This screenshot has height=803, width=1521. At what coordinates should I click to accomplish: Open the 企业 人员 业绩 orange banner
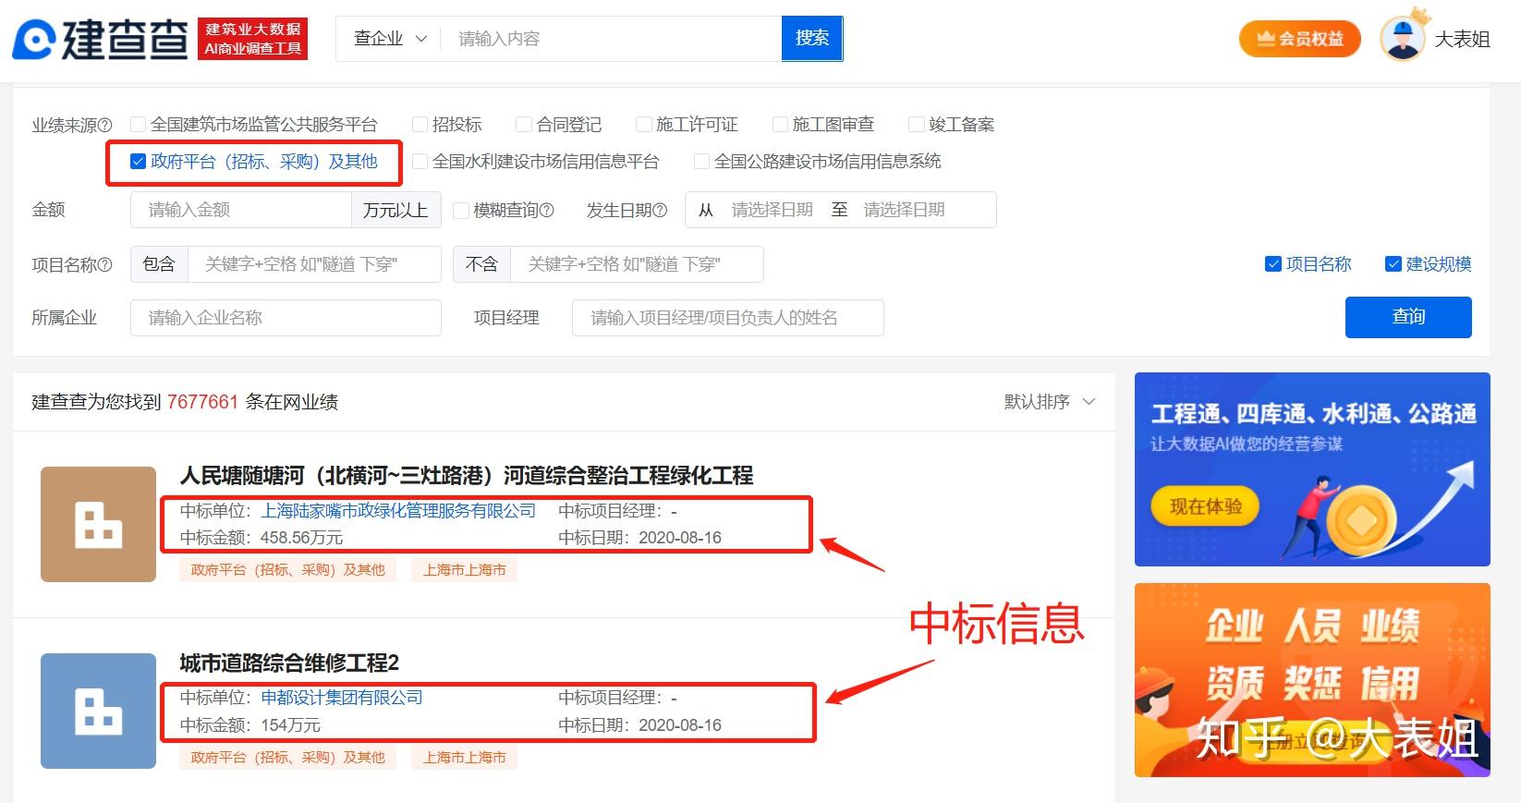coord(1312,680)
